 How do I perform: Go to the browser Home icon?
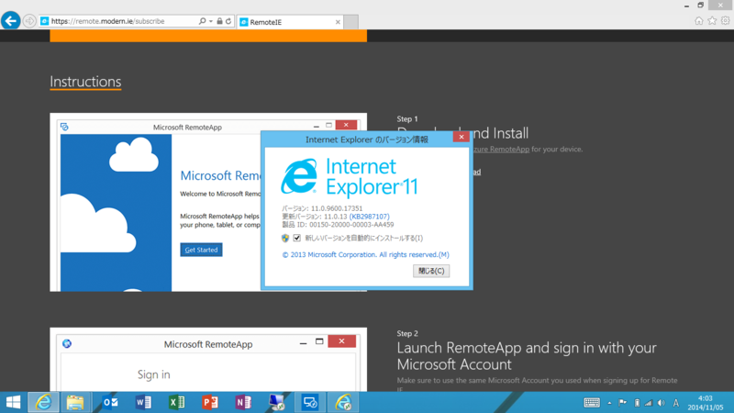coord(699,20)
